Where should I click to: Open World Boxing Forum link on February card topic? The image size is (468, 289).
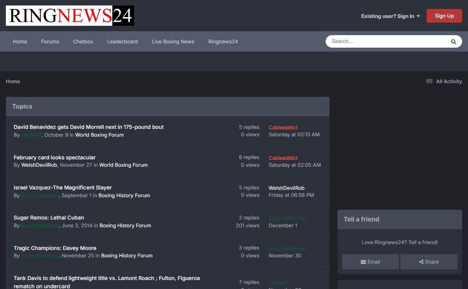(123, 165)
